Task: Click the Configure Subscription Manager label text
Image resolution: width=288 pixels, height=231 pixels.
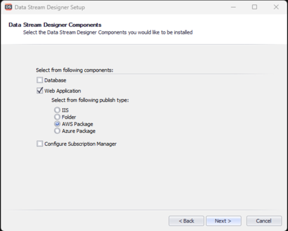Action: pyautogui.click(x=81, y=144)
